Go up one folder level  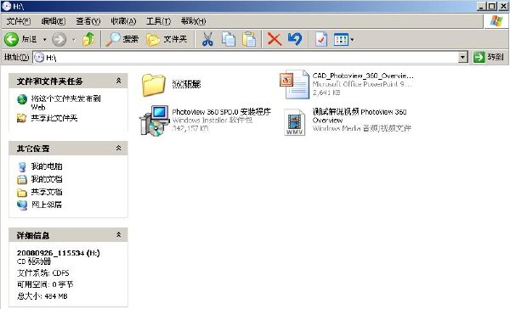tap(88, 39)
